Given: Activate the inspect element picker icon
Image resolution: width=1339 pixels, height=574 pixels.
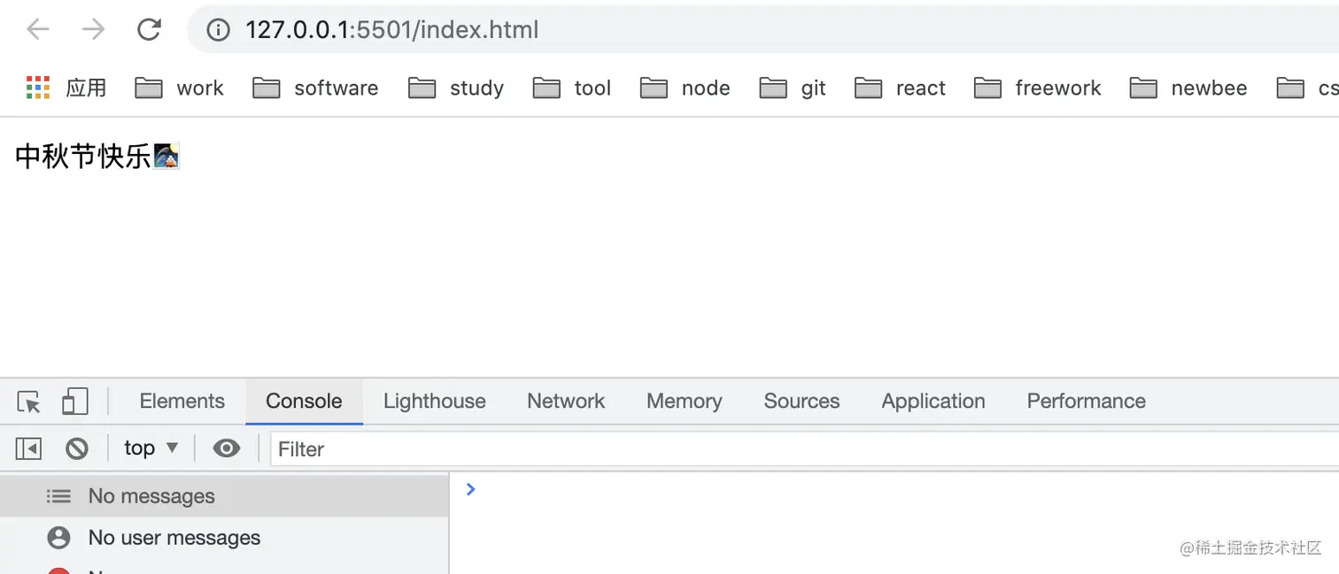Looking at the screenshot, I should click(x=28, y=402).
